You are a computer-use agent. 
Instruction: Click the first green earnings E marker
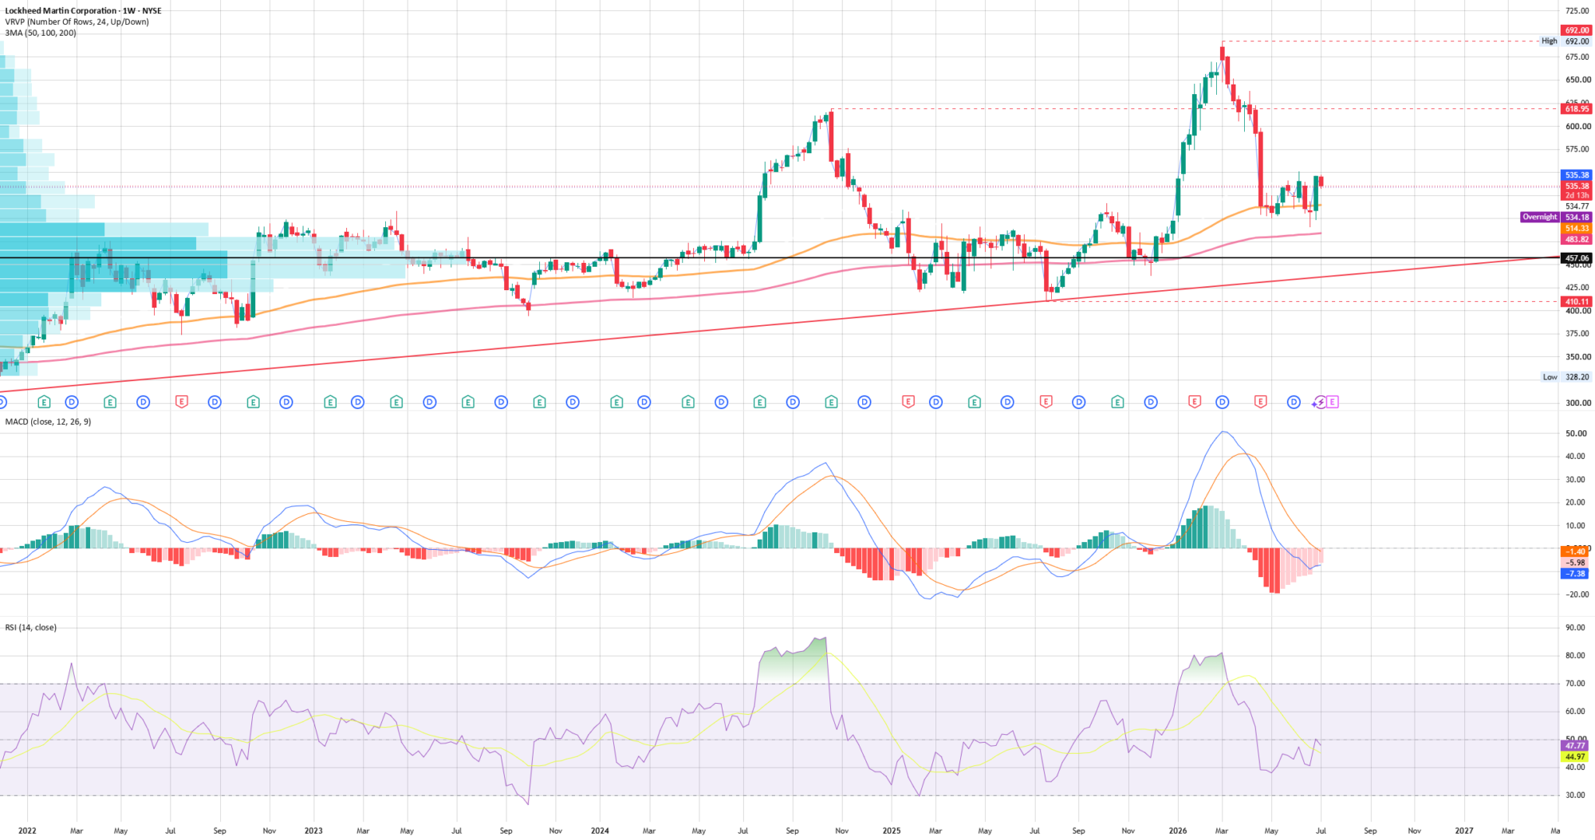click(44, 402)
